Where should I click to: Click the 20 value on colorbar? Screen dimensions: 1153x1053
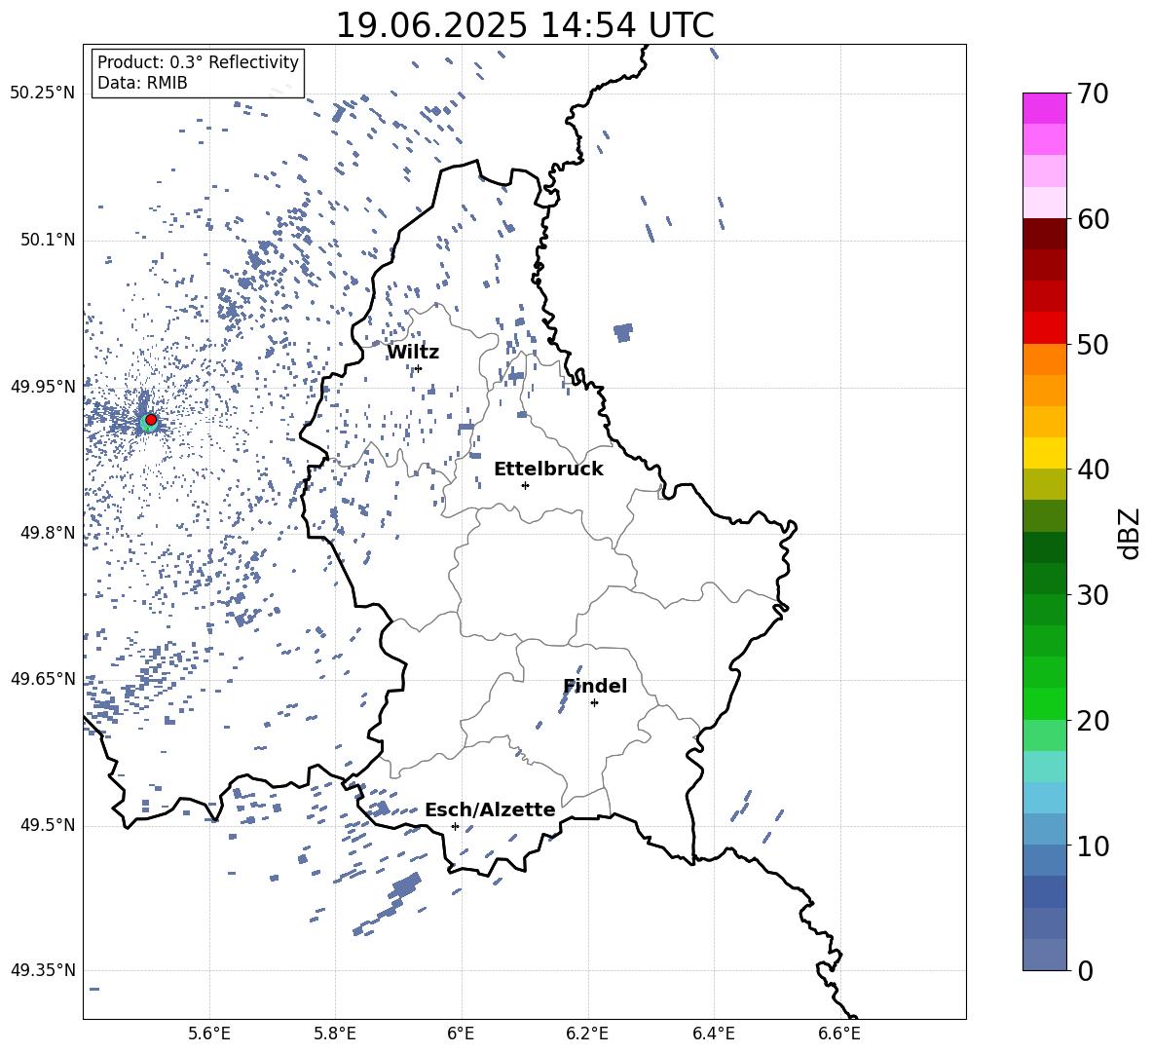1093,721
